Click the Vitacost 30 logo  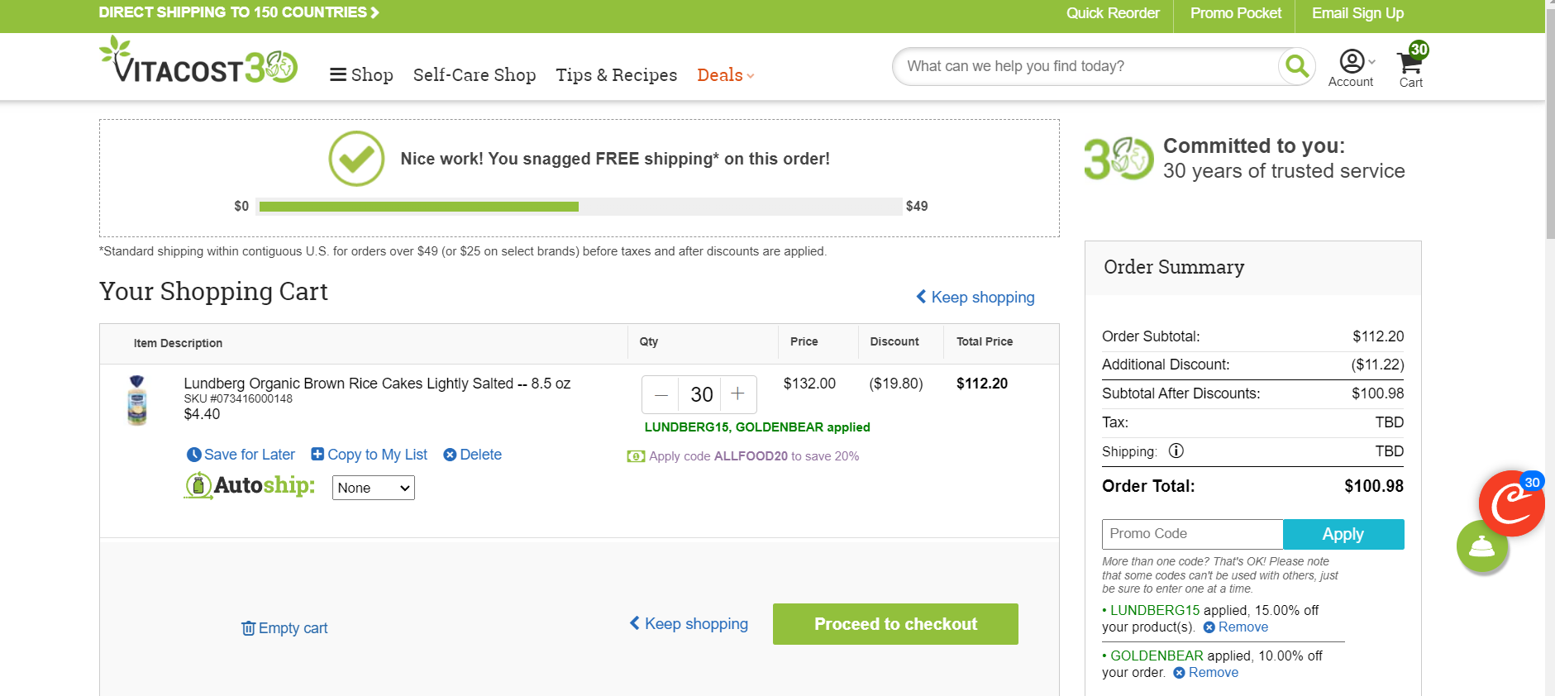point(198,60)
